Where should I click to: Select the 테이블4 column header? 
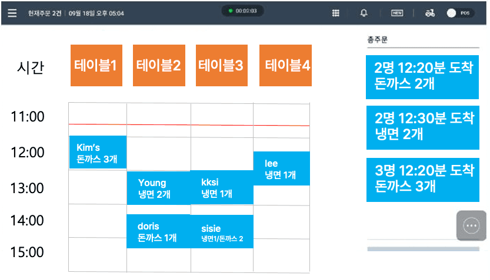[285, 65]
